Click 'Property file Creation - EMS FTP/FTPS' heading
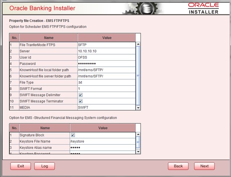The height and width of the screenshot is (177, 231). tap(39, 21)
